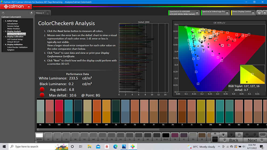Open LUT Control Setup step
This screenshot has height=150, width=267.
pyautogui.click(x=15, y=39)
